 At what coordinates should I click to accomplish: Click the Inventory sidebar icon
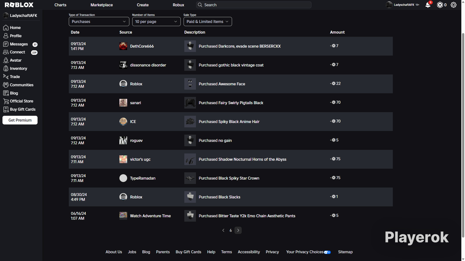pos(6,68)
